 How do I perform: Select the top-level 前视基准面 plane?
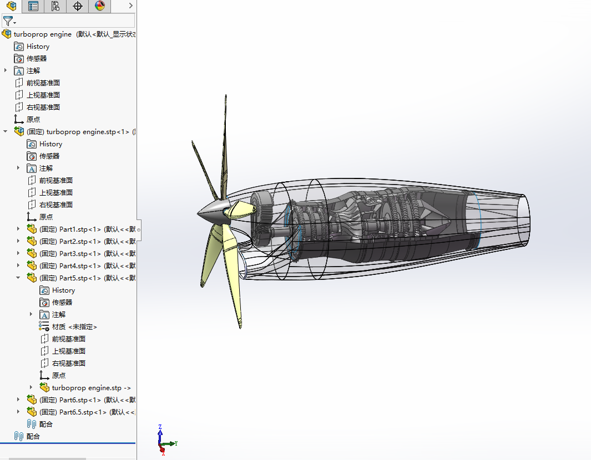[x=37, y=83]
